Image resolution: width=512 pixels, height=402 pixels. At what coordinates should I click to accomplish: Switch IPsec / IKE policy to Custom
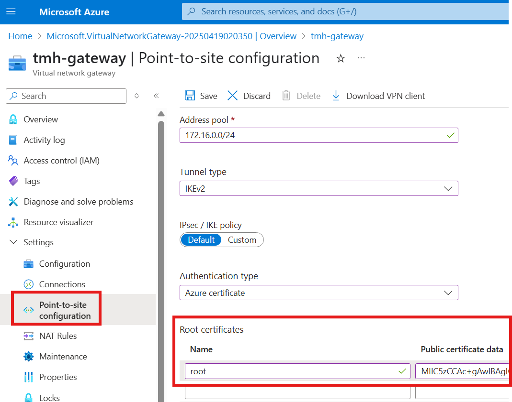242,240
